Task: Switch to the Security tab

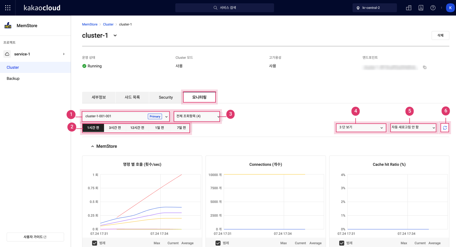Action: point(166,97)
